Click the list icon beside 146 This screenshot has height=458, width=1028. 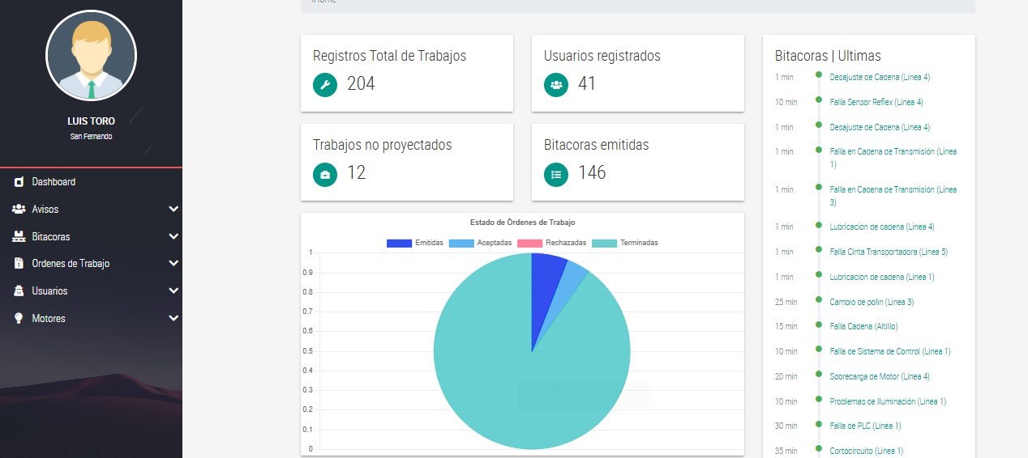(x=556, y=173)
